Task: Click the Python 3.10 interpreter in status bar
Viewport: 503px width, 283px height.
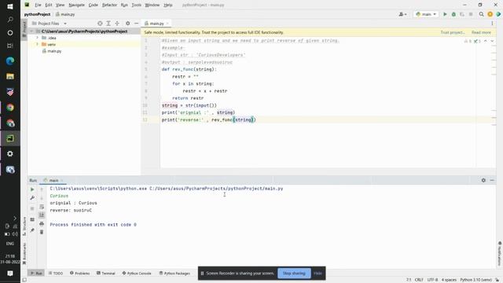Action: click(x=476, y=280)
